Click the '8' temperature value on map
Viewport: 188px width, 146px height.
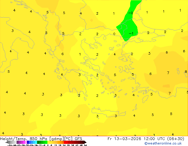pos(186,72)
